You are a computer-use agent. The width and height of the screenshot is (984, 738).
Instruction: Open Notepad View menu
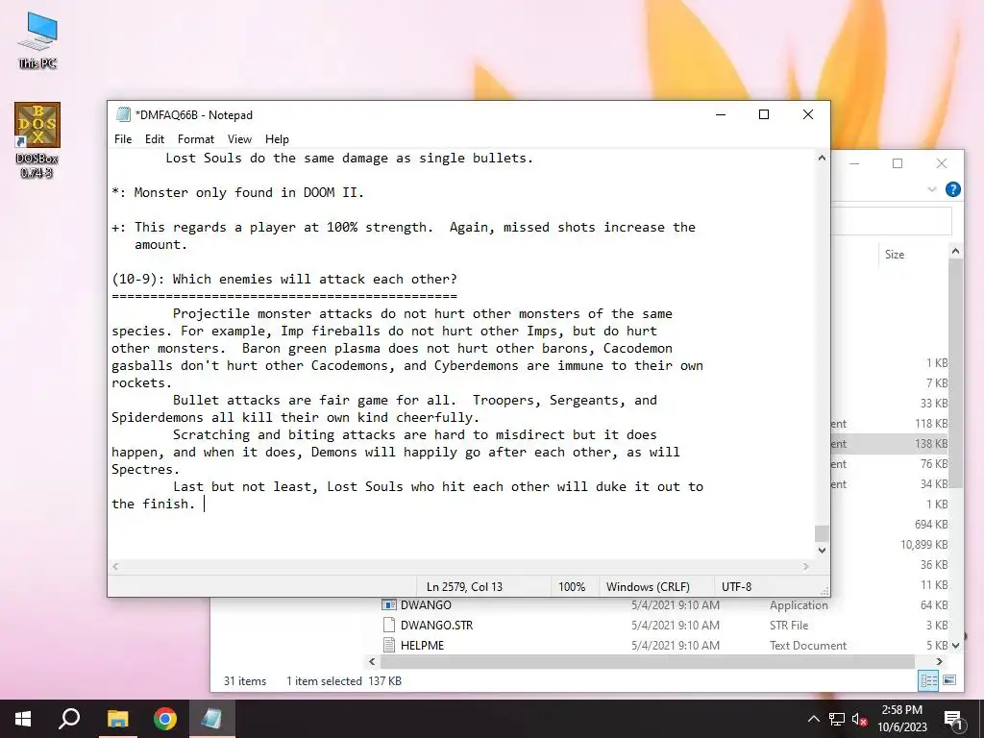(239, 139)
